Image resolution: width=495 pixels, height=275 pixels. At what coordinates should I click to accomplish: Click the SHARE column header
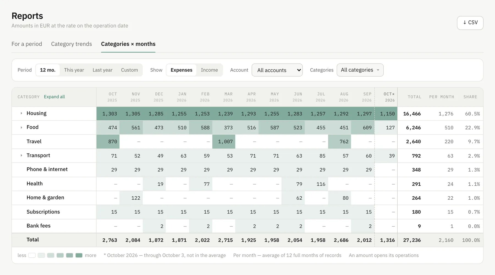coord(470,97)
